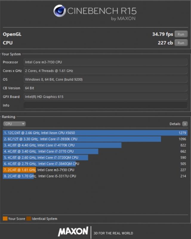Image resolution: width=191 pixels, height=239 pixels.
Task: Select the i5-3317U ranking entry
Action: point(95,176)
